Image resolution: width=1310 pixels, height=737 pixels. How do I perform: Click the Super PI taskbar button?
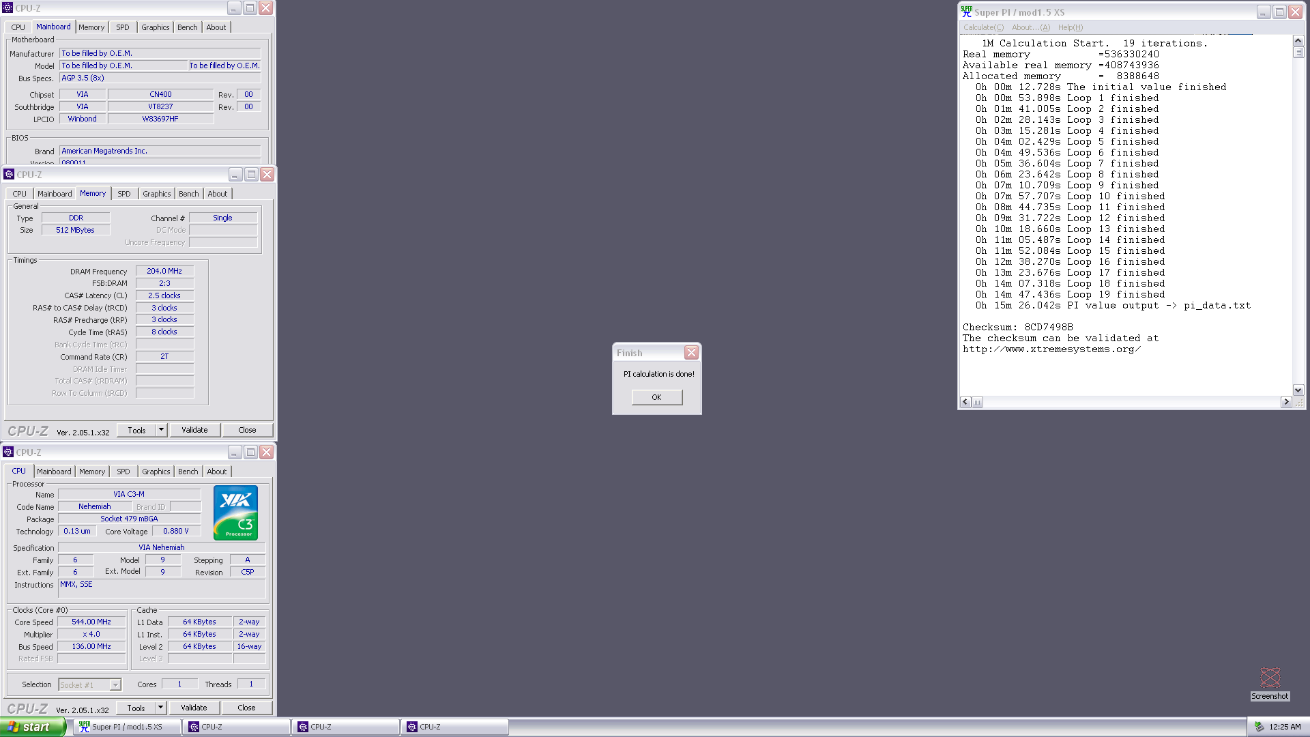click(127, 727)
